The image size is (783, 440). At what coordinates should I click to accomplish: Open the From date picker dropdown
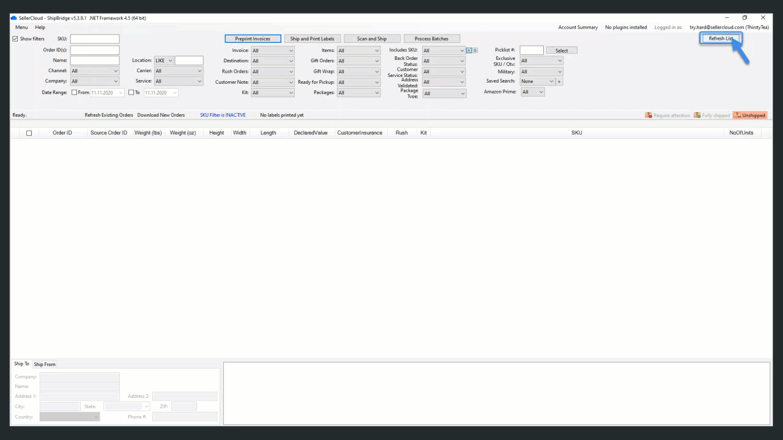[121, 93]
